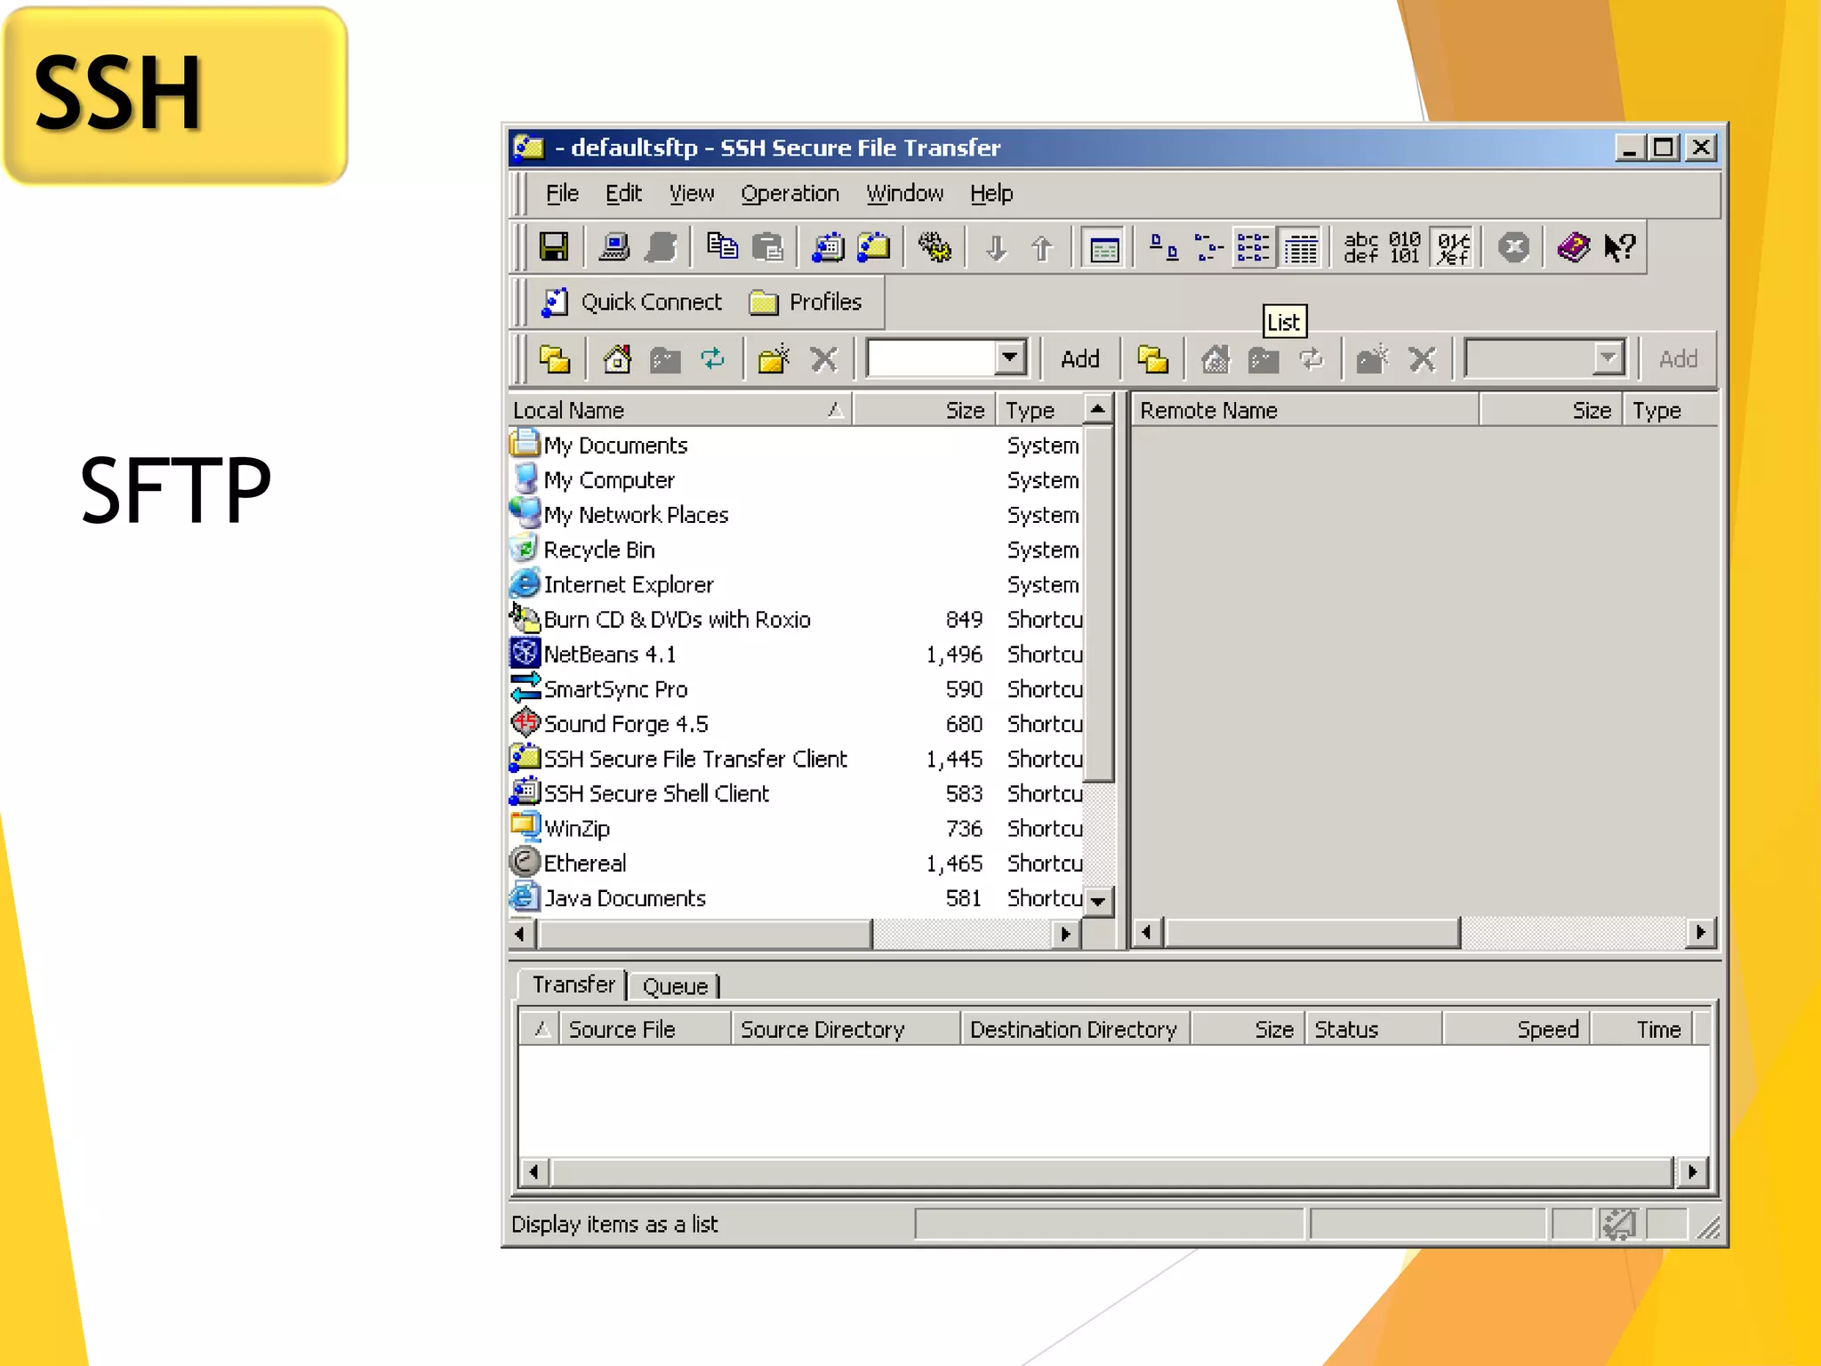Click the Remote Name column header
1821x1366 pixels.
pos(1305,410)
